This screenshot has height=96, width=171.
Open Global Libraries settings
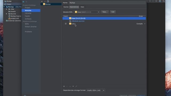tap(31, 27)
